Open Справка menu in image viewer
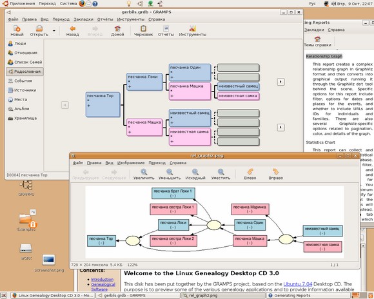374x299 pixels. pos(178,163)
